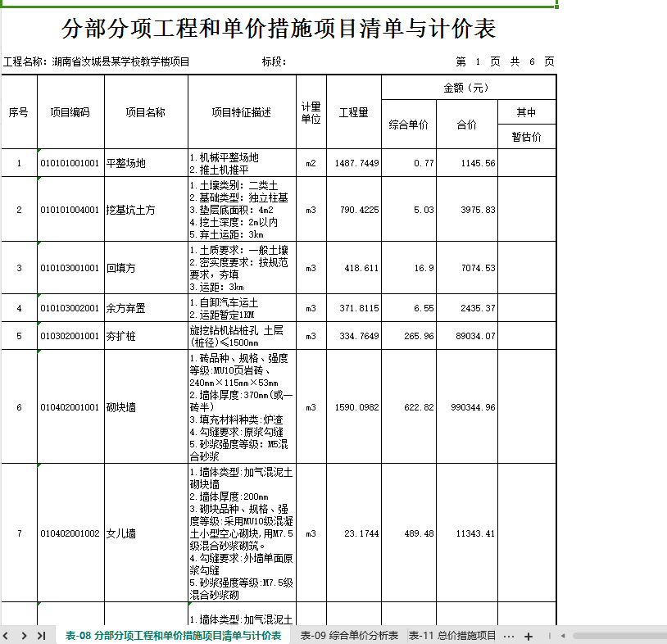Select the title 分部分项工程和单价措施项目清单与计价表
This screenshot has width=667, height=644.
[279, 29]
